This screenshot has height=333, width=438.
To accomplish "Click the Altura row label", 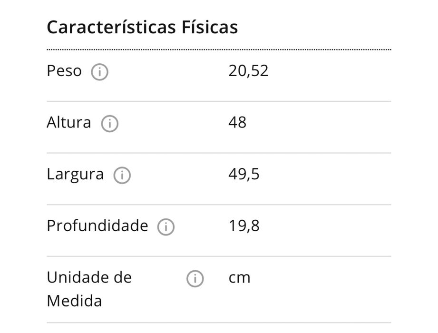I will click(69, 123).
